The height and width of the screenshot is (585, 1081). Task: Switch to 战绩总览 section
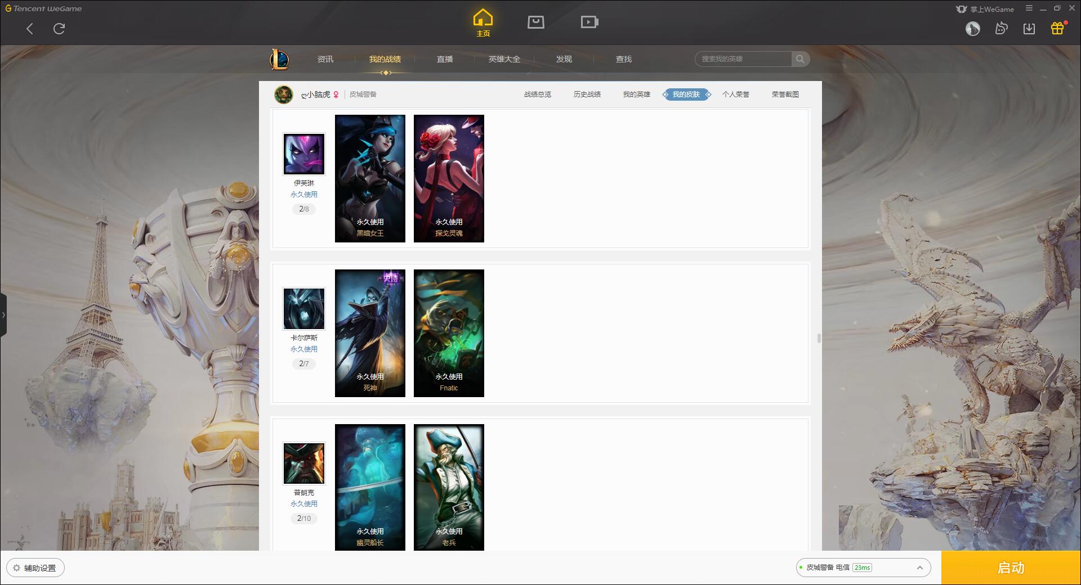coord(538,94)
